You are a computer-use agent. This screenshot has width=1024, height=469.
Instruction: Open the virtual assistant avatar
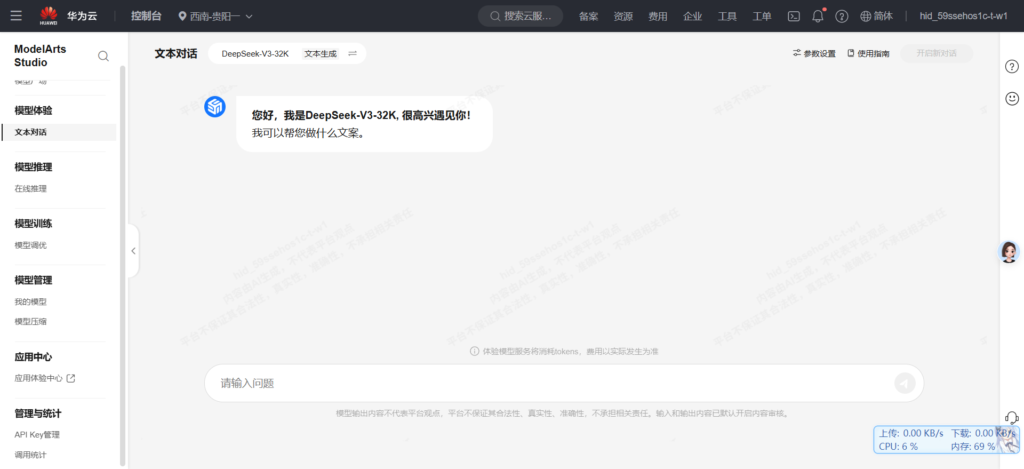coord(1009,251)
